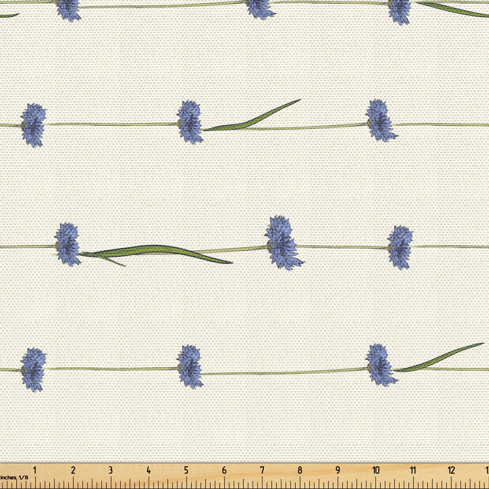The height and width of the screenshot is (489, 489).
Task: Click the number 12 on the ruler
Action: [451, 470]
